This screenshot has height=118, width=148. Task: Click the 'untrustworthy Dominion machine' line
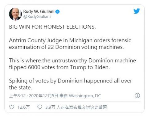(x=72, y=61)
